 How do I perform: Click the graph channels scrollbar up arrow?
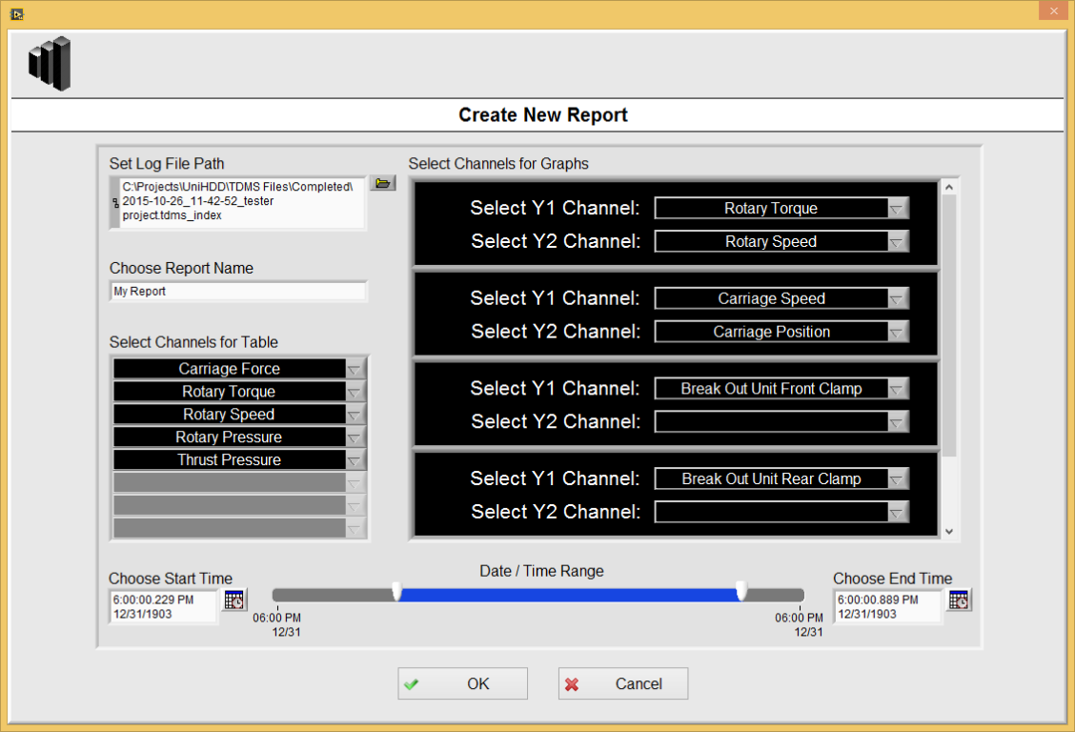(x=949, y=187)
